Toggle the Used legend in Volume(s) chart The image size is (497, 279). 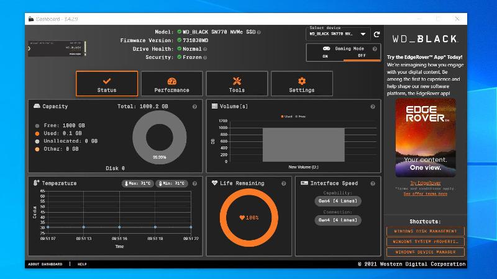[x=286, y=117]
